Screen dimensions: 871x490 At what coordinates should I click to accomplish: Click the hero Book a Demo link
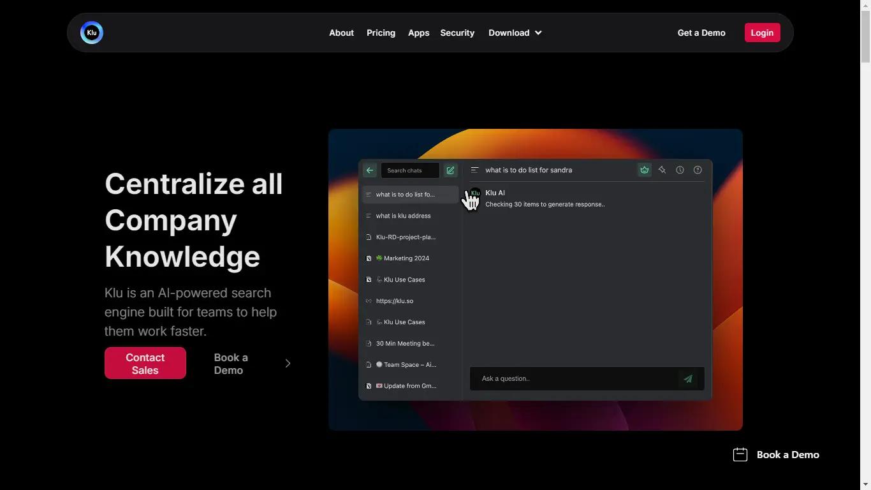pos(231,364)
